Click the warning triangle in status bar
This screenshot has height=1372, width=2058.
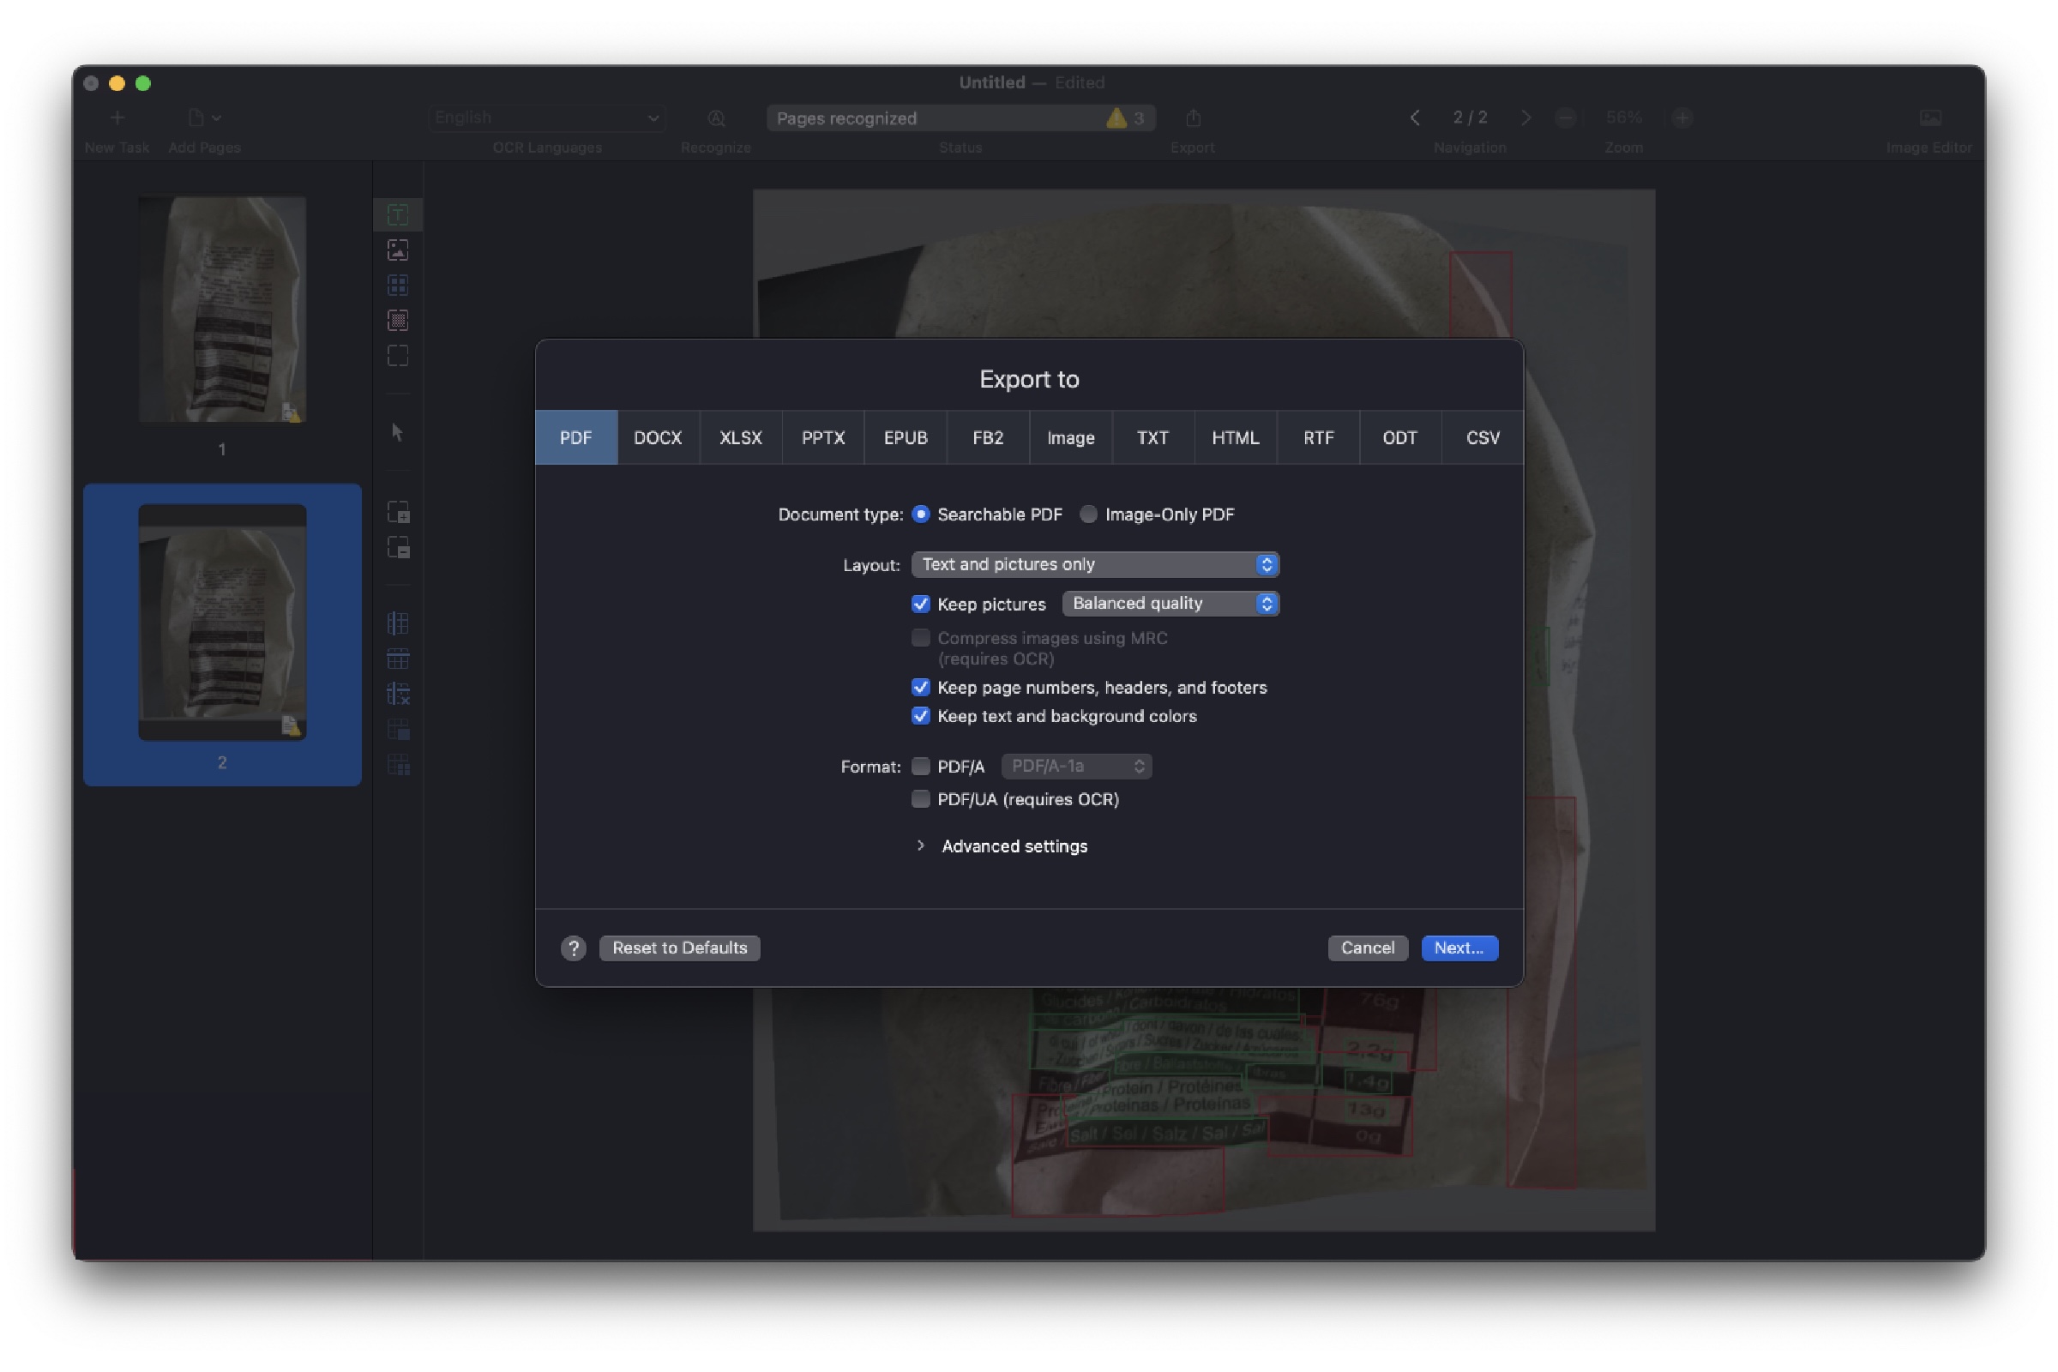point(1116,117)
